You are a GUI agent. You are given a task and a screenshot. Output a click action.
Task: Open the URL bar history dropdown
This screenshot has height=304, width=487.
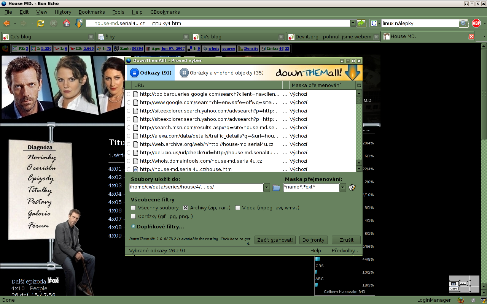point(353,23)
